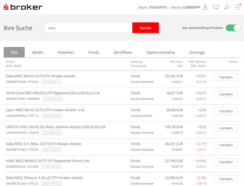Screen dimensions: 244x186
Task: Open HSBC MSCI WORLD UCITS ETF entry
Action: coord(48,161)
